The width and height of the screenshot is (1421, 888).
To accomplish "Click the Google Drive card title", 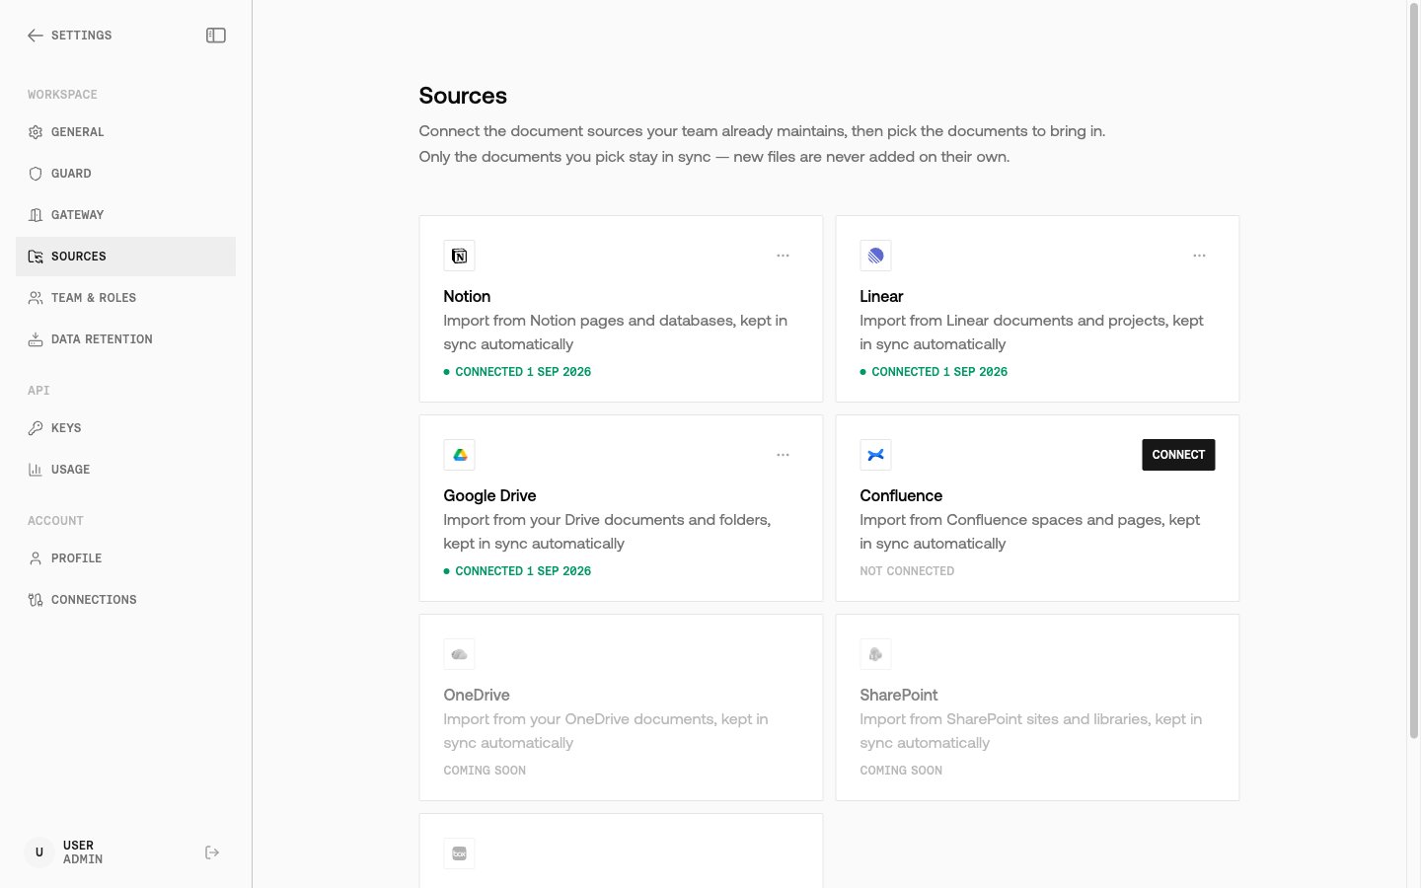I will pos(489,496).
